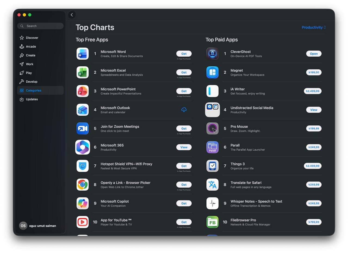Screen dimensions: 348x253
Task: Go back with the chevron button
Action: 72,15
